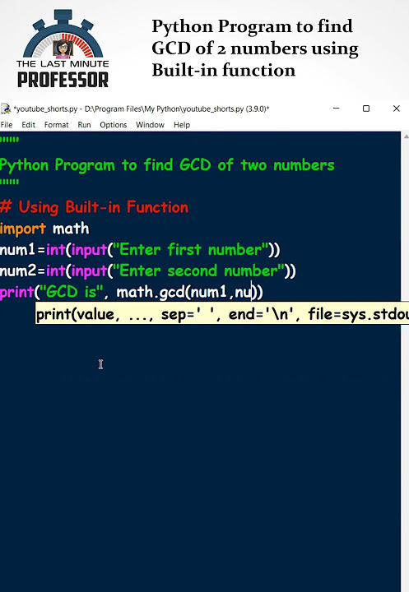The image size is (409, 592).
Task: Click the '# Using Built-in Function' comment
Action: click(x=94, y=207)
